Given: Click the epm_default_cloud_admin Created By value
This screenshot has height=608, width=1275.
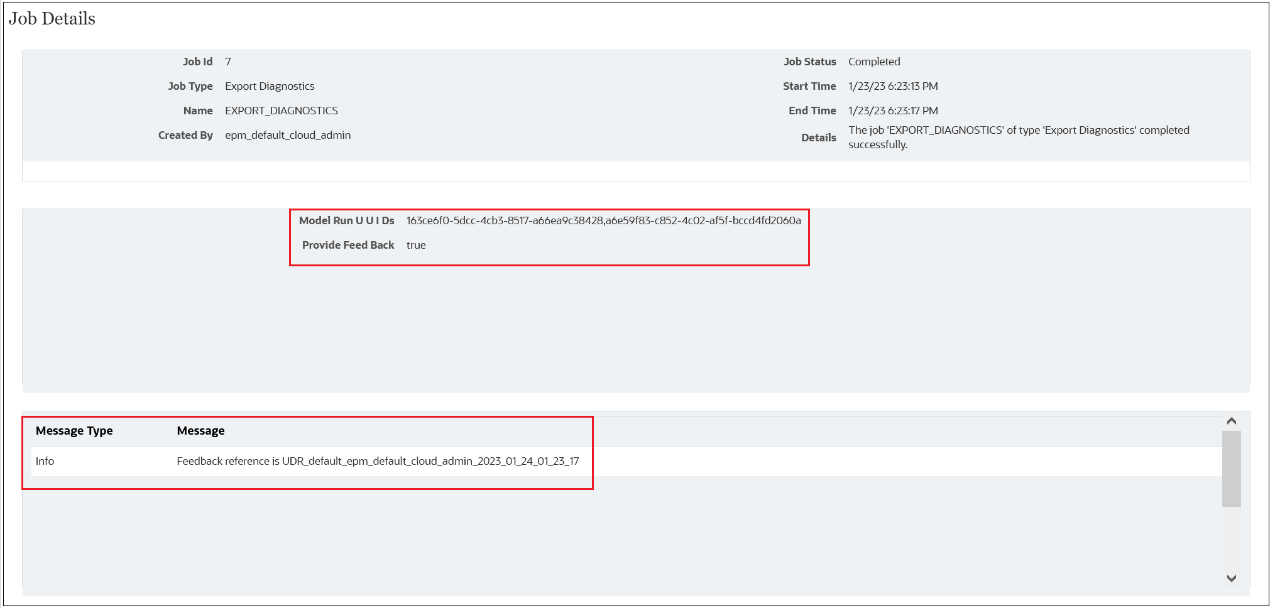Looking at the screenshot, I should [288, 135].
